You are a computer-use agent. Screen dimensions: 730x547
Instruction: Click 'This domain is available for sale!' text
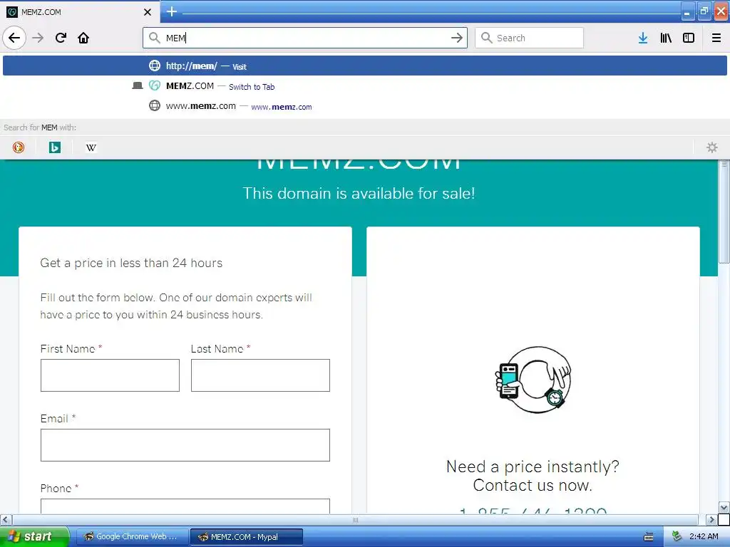(x=359, y=193)
